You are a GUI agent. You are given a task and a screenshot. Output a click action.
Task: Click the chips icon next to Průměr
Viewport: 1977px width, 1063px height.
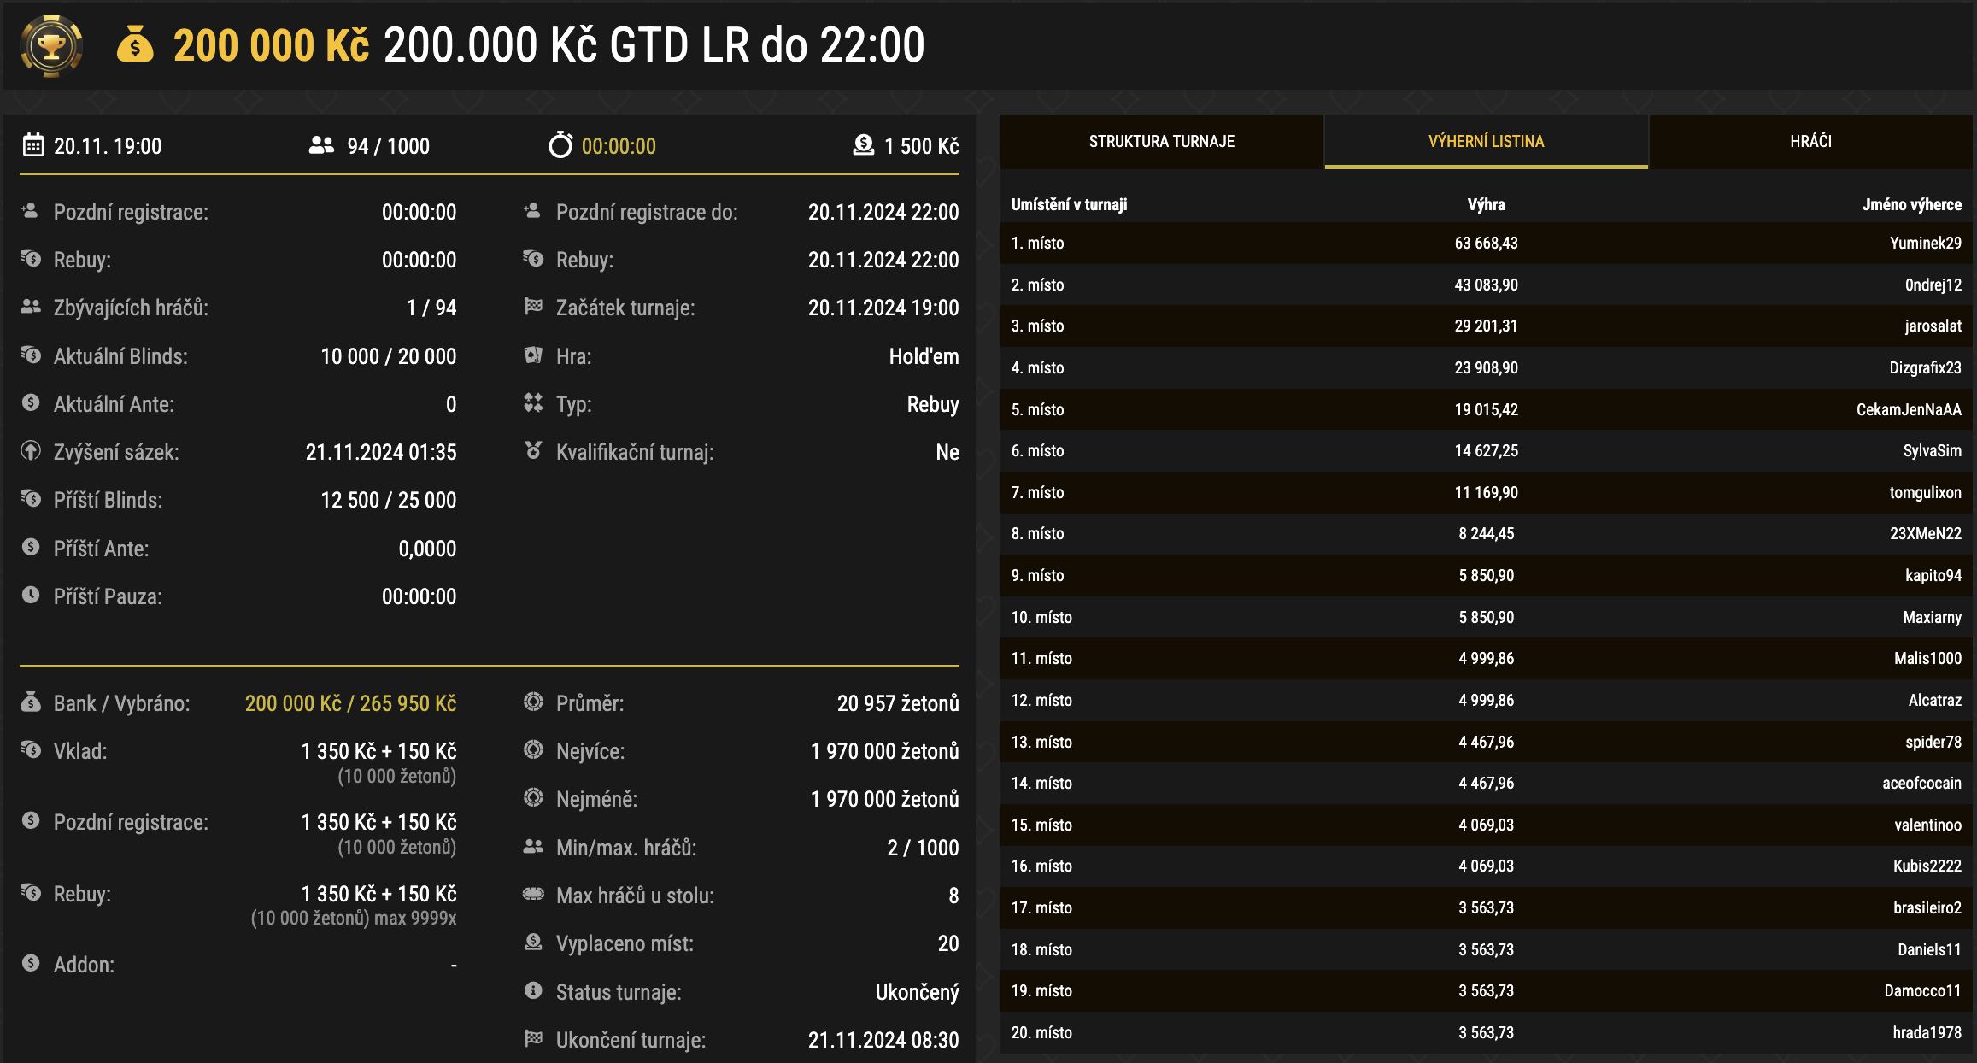[532, 702]
